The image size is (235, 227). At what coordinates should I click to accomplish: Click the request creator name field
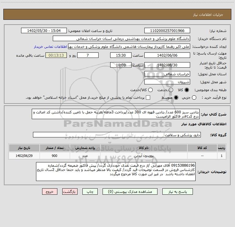point(129,47)
